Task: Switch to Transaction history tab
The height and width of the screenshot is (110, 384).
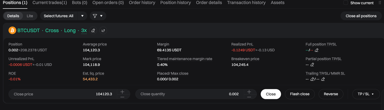Action: point(246,3)
